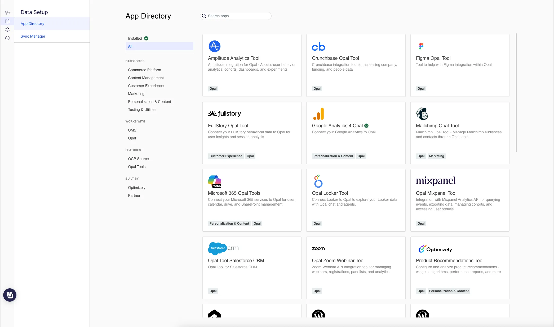This screenshot has height=327, width=554.
Task: Open the Microsoft 365 Opal Tools title
Action: (x=234, y=193)
